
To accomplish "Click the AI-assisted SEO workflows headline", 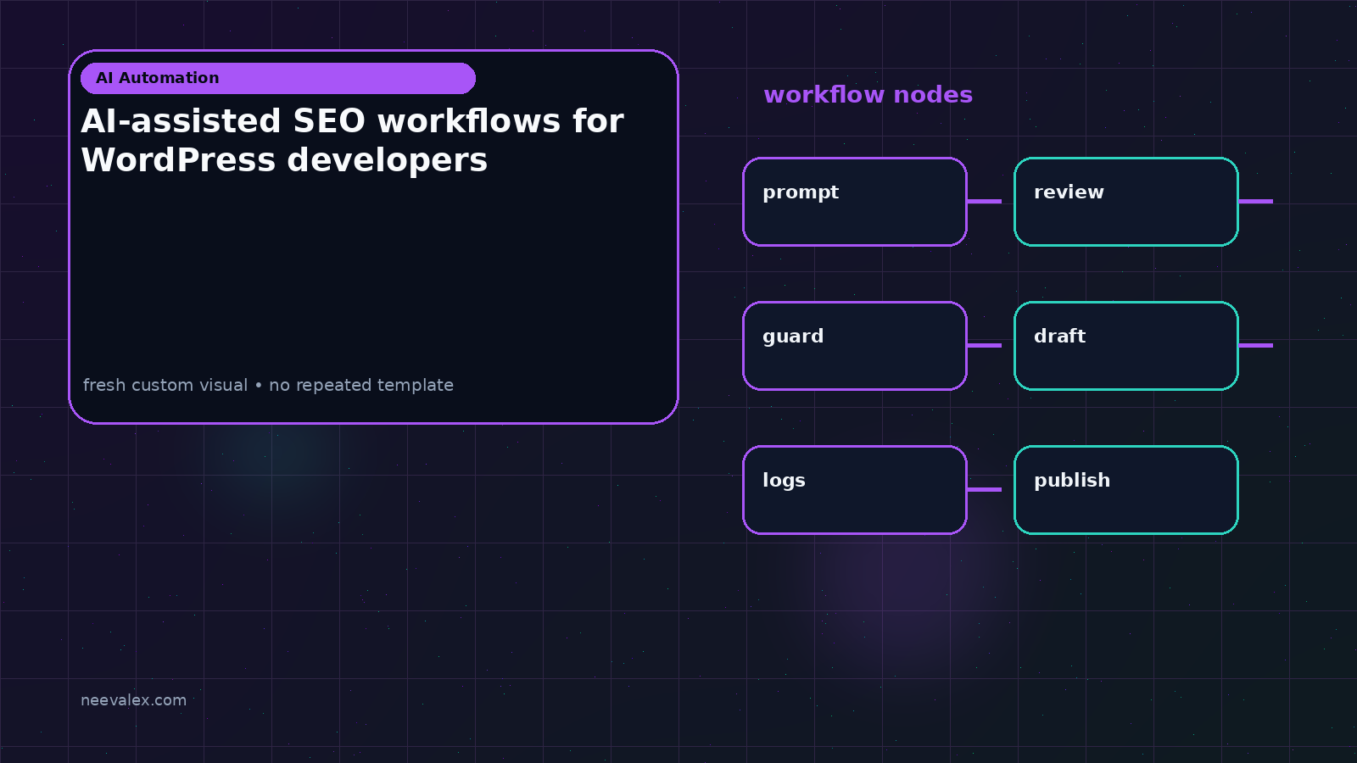I will pyautogui.click(x=352, y=140).
